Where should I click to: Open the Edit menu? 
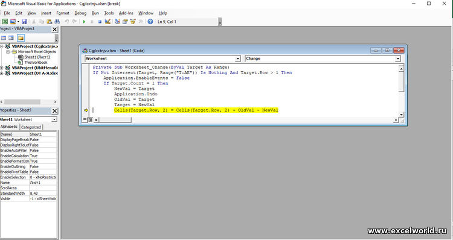click(19, 13)
